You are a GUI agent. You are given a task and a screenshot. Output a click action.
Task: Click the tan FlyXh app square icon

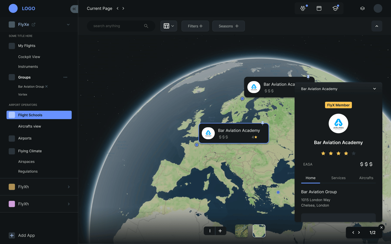(x=12, y=187)
